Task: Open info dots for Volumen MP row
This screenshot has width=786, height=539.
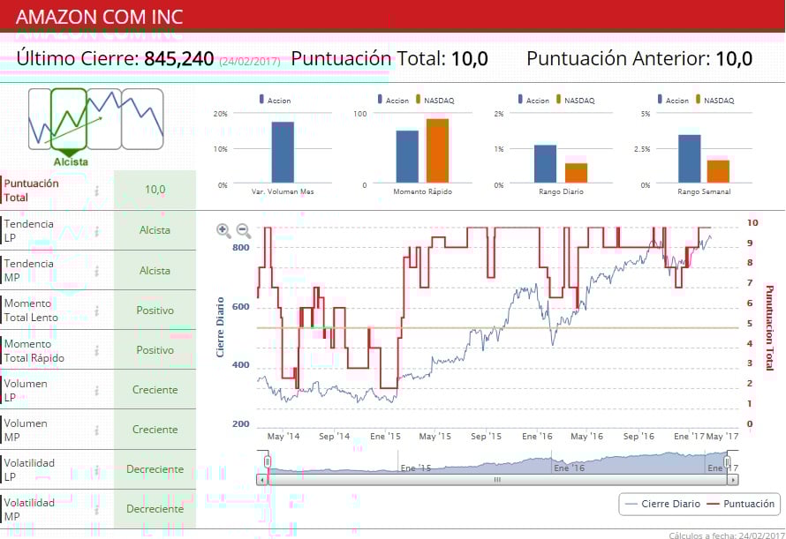Action: pyautogui.click(x=97, y=430)
